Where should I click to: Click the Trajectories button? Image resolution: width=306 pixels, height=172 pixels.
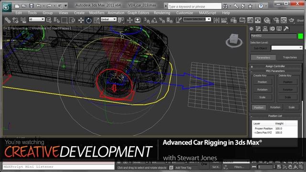[x=290, y=57]
